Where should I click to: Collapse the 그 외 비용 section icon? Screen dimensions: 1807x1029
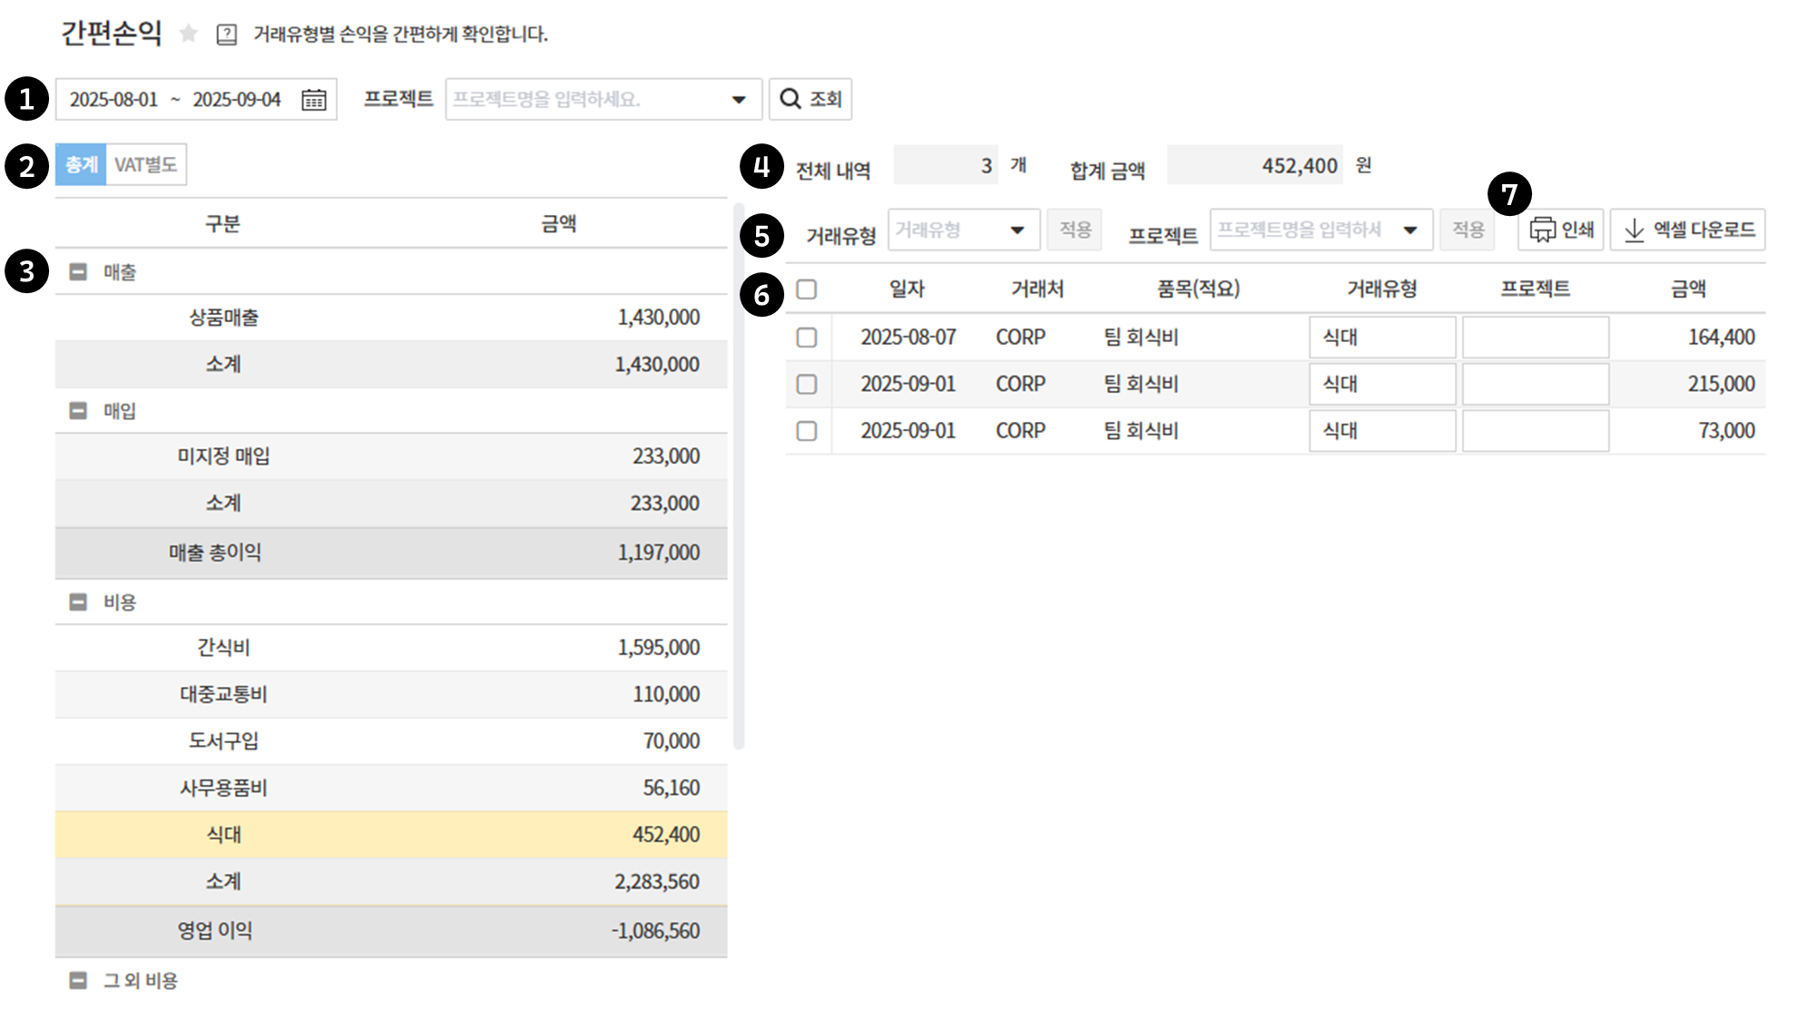tap(79, 980)
